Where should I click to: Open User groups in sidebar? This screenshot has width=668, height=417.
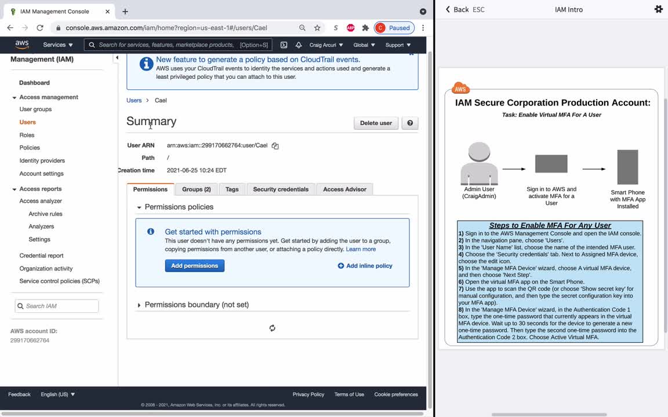35,109
